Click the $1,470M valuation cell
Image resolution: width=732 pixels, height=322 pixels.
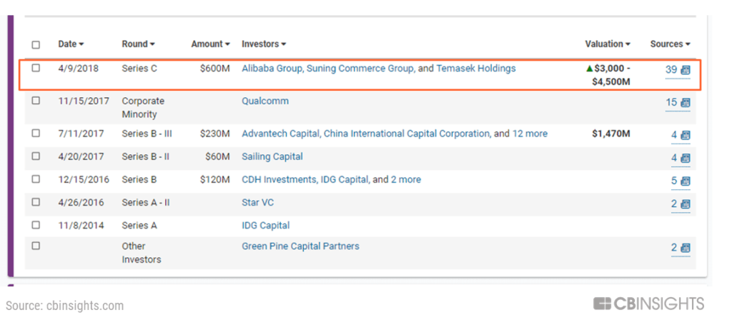coord(611,134)
